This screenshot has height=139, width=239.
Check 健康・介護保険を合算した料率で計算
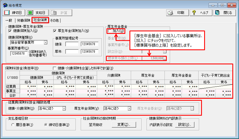pyautogui.click(x=54, y=68)
